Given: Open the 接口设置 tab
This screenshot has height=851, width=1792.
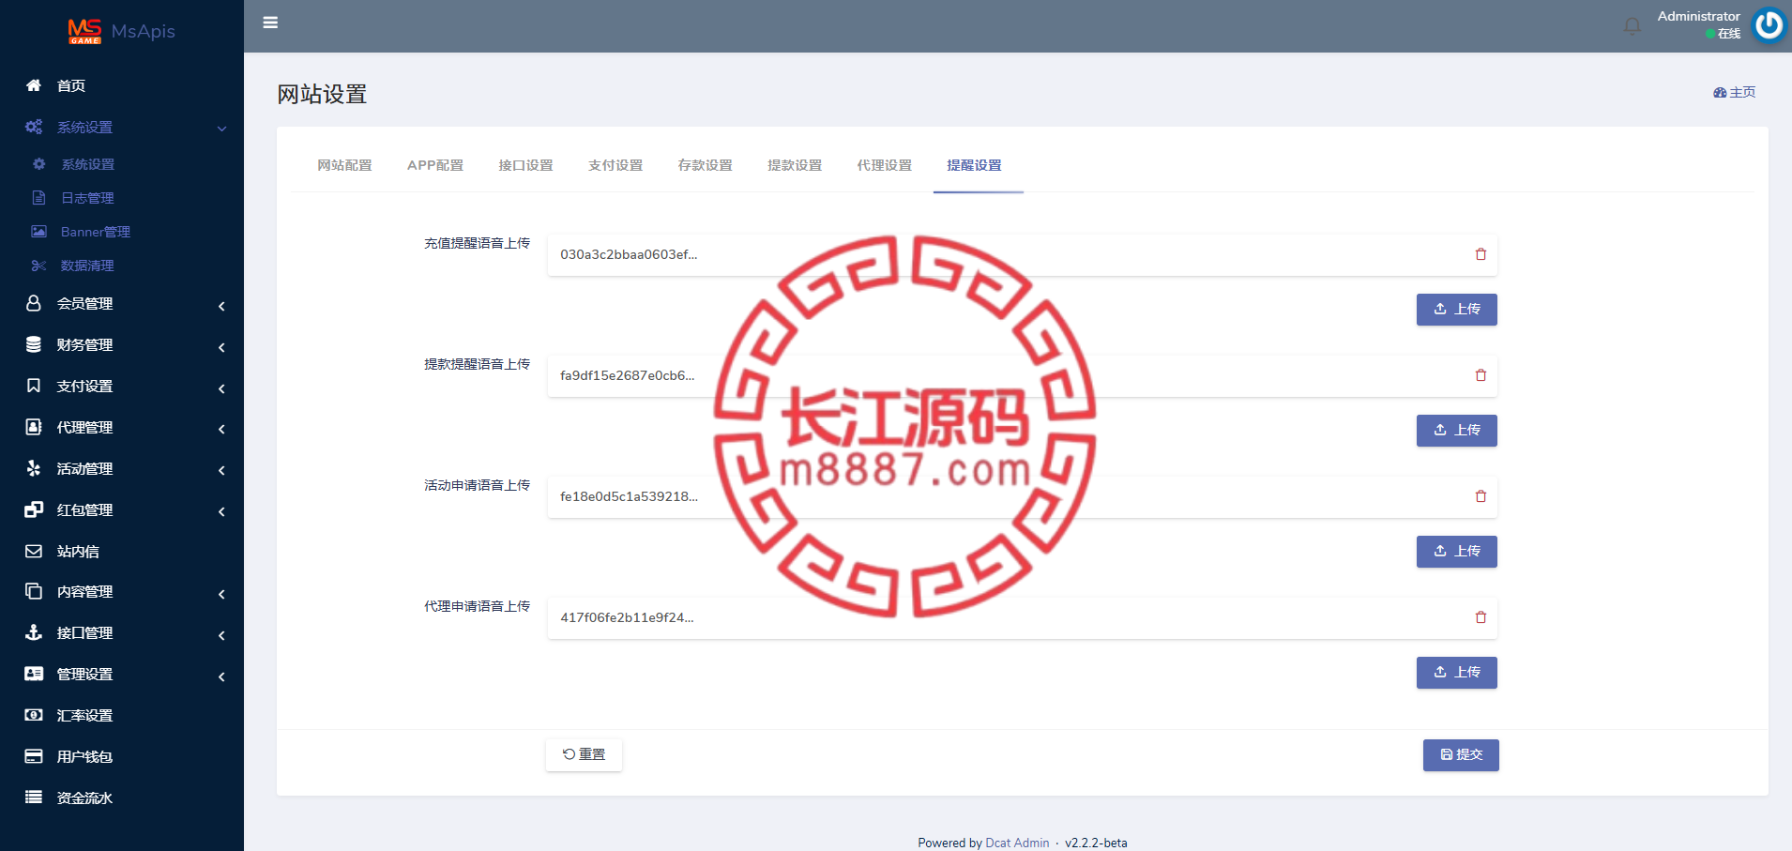Looking at the screenshot, I should (525, 165).
